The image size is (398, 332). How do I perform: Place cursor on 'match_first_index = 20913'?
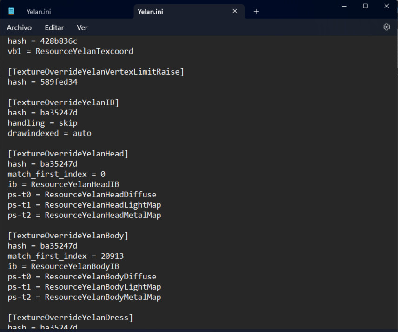[x=66, y=256]
